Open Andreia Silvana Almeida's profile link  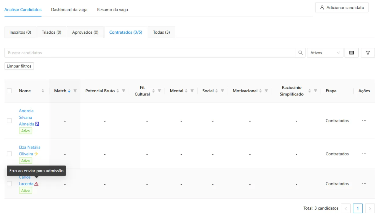[27, 117]
